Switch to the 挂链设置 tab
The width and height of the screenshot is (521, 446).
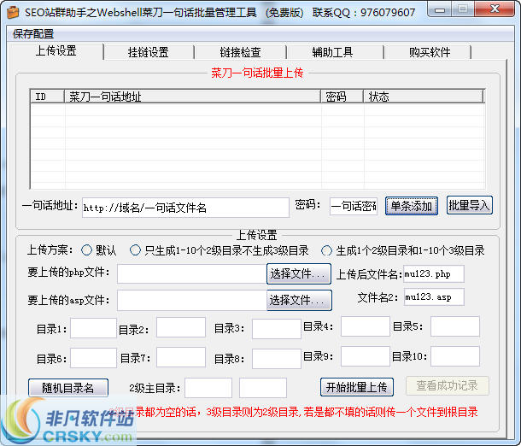(x=149, y=52)
